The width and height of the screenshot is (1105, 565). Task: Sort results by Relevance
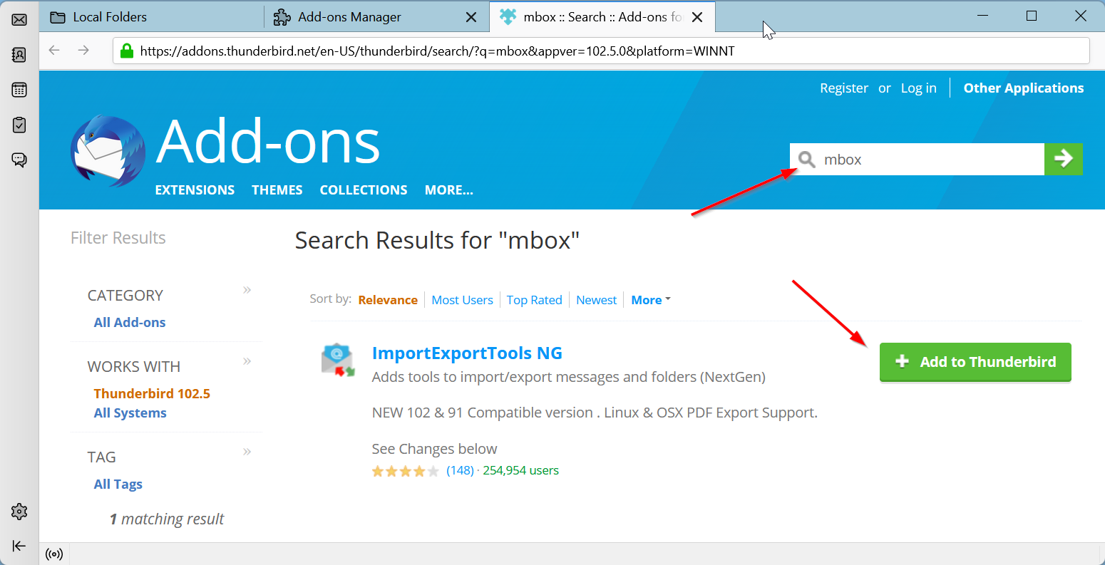point(388,300)
